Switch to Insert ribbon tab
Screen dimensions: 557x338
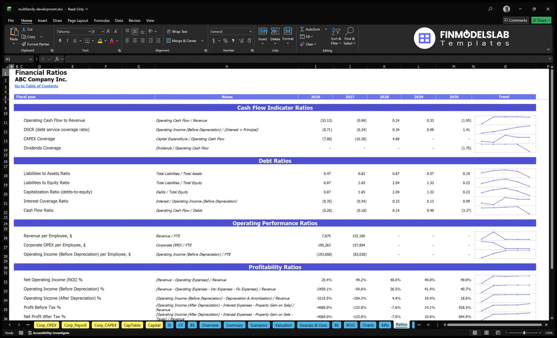coord(42,20)
